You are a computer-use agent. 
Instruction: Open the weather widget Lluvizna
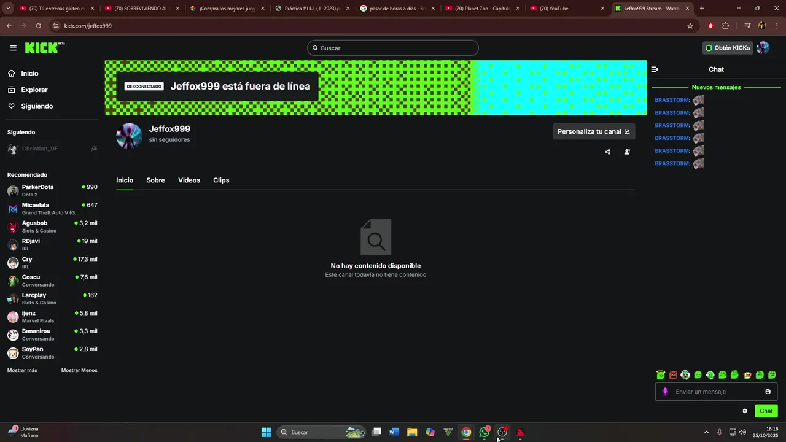(23, 432)
